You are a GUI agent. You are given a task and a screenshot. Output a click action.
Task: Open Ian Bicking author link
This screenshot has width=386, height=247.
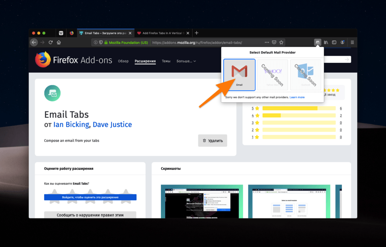pos(71,125)
